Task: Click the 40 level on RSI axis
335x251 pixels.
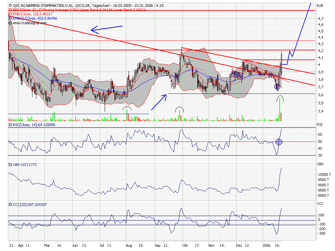Action: coord(320,149)
